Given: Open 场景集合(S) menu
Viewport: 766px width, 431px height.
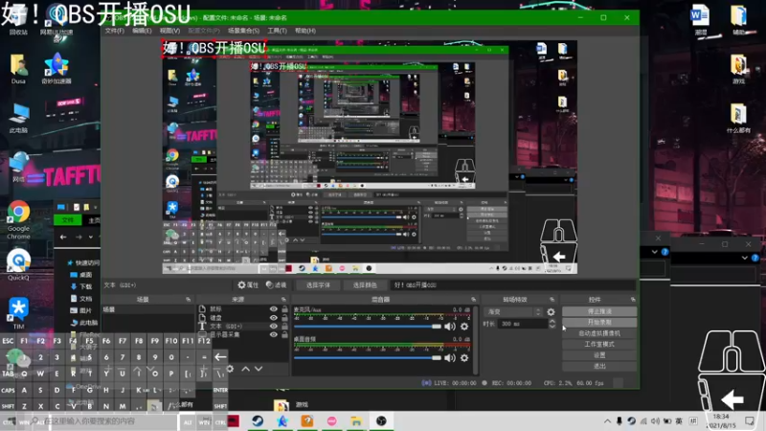Looking at the screenshot, I should pyautogui.click(x=243, y=31).
